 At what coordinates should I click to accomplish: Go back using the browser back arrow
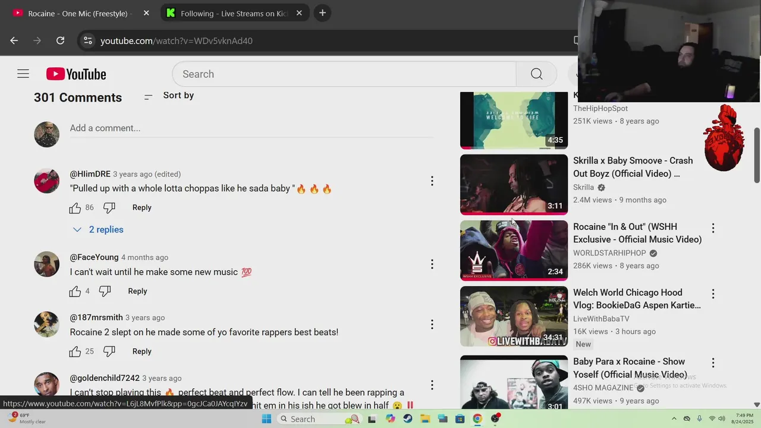click(14, 40)
